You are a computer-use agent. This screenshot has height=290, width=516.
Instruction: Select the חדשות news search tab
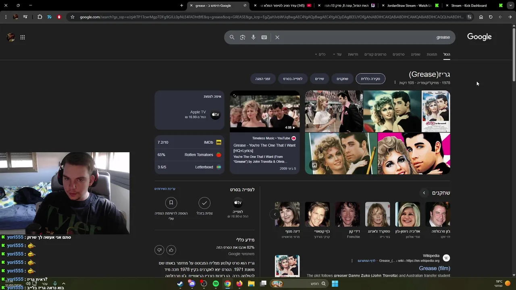(353, 54)
